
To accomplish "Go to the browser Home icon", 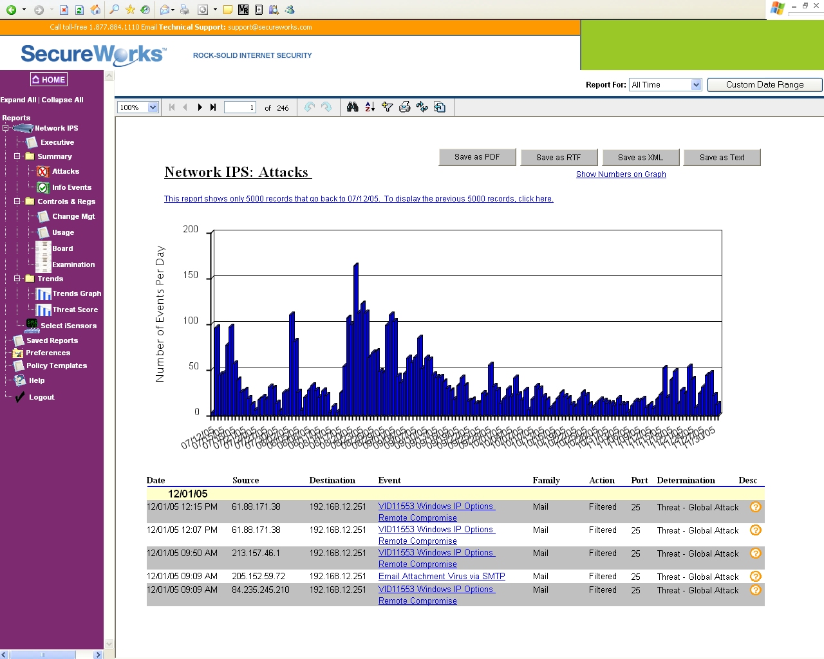I will click(x=95, y=10).
